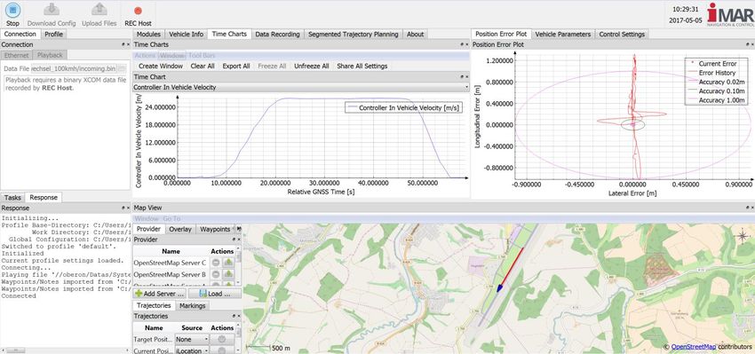
Task: Click the Trajectories list vertical scrollbar
Action: (238, 338)
